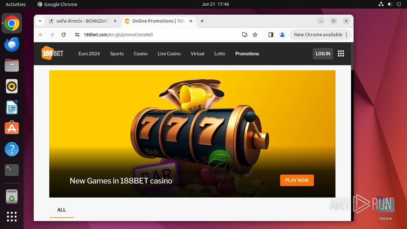Select the Promotions nav item
Screen dimensions: 407x229
[x=247, y=54]
